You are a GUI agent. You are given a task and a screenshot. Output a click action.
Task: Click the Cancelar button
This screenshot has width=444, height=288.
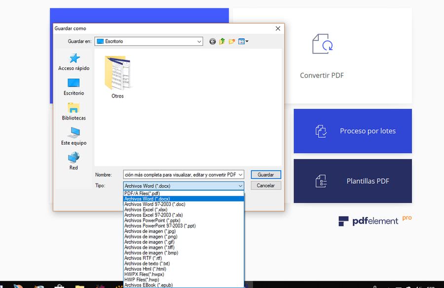pos(266,186)
